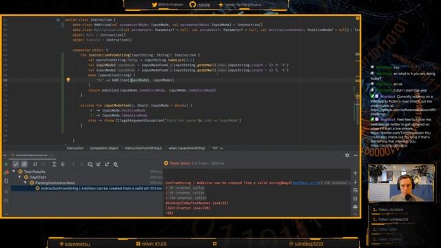Export test results icon
441x248 pixels.
click(x=107, y=164)
